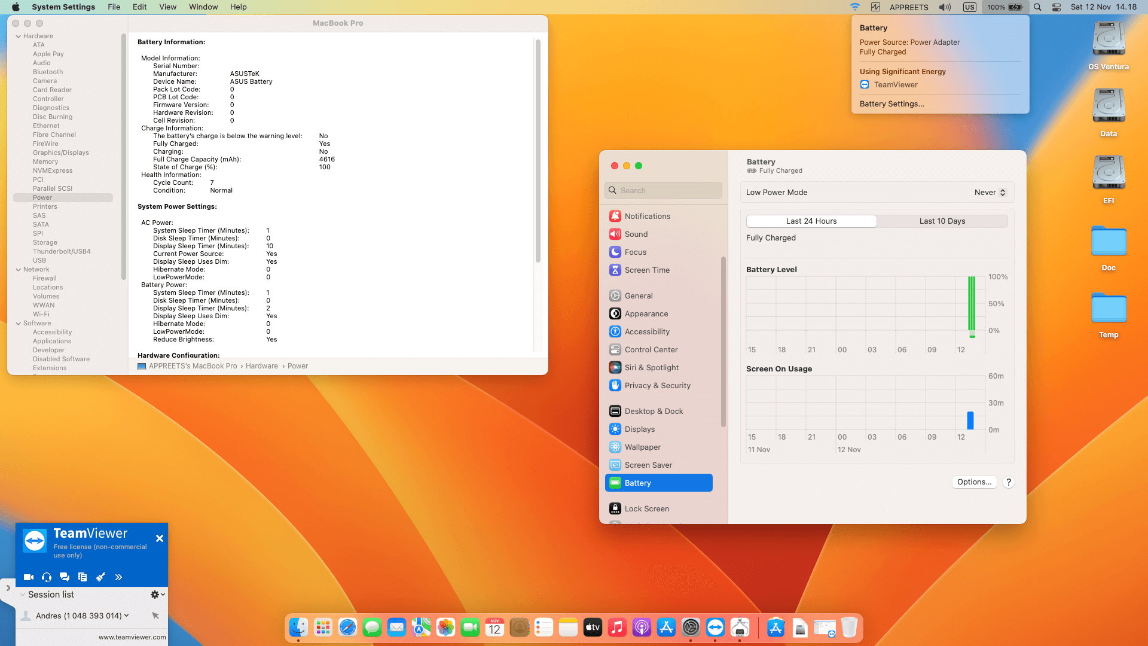Open the Low Power Mode dropdown

(x=990, y=193)
